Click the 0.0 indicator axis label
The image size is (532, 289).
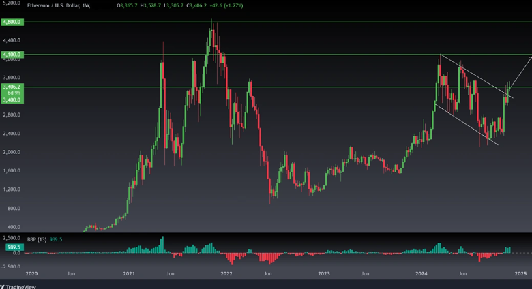point(16,253)
